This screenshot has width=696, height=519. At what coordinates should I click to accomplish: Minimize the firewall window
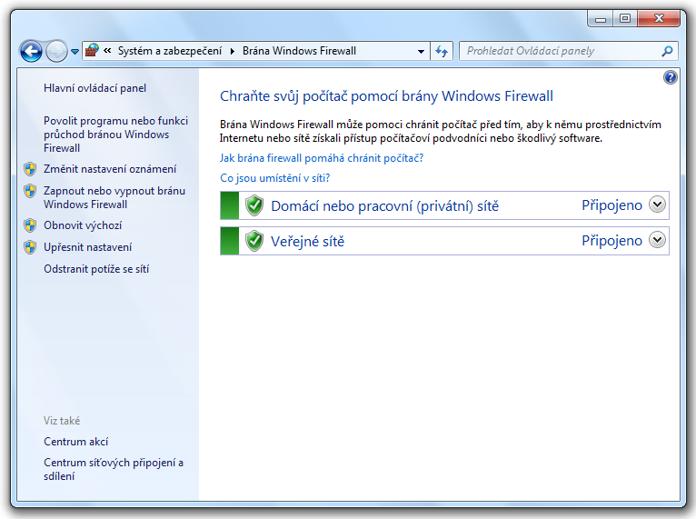click(x=601, y=19)
